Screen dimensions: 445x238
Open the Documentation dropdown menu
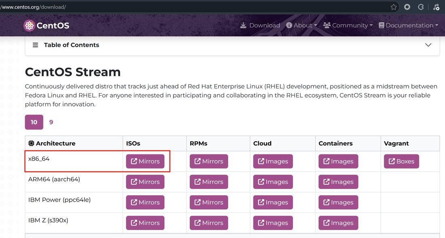409,25
